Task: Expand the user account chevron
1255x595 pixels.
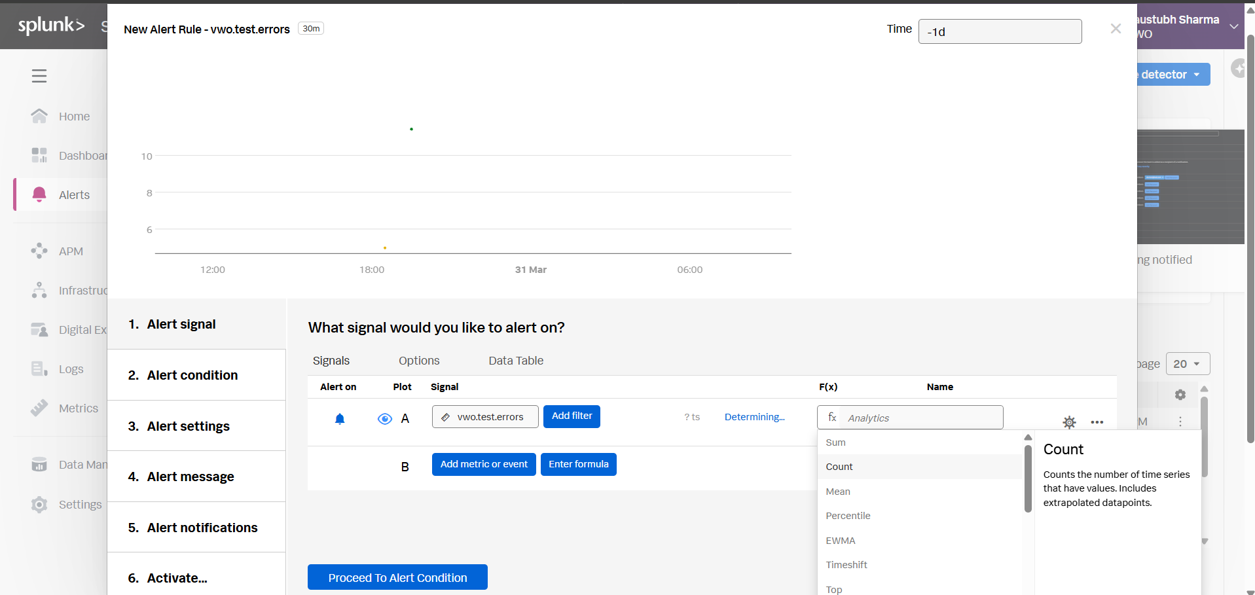Action: coord(1234,26)
